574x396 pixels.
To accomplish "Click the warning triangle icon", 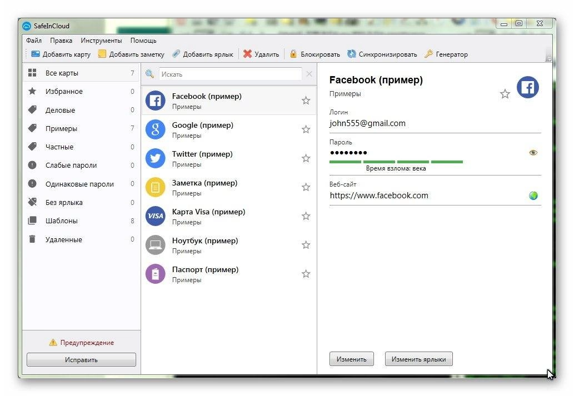I will coord(53,343).
